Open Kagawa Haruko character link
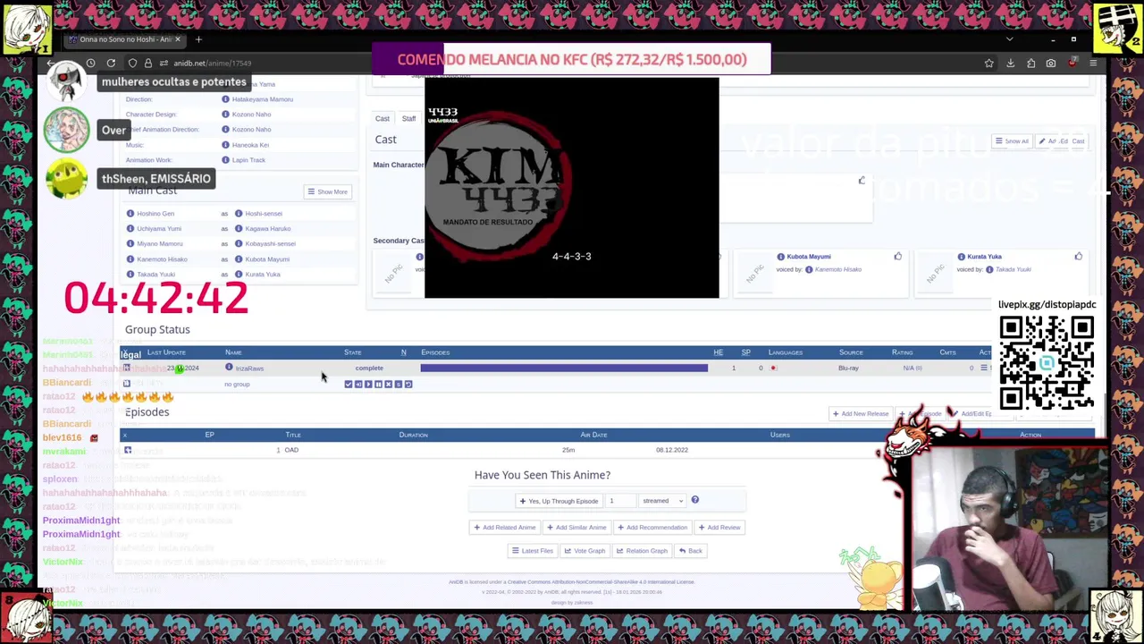Screen dimensions: 1144x644 pyautogui.click(x=268, y=229)
